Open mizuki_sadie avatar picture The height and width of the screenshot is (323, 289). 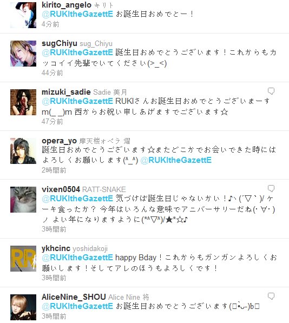tap(23, 102)
